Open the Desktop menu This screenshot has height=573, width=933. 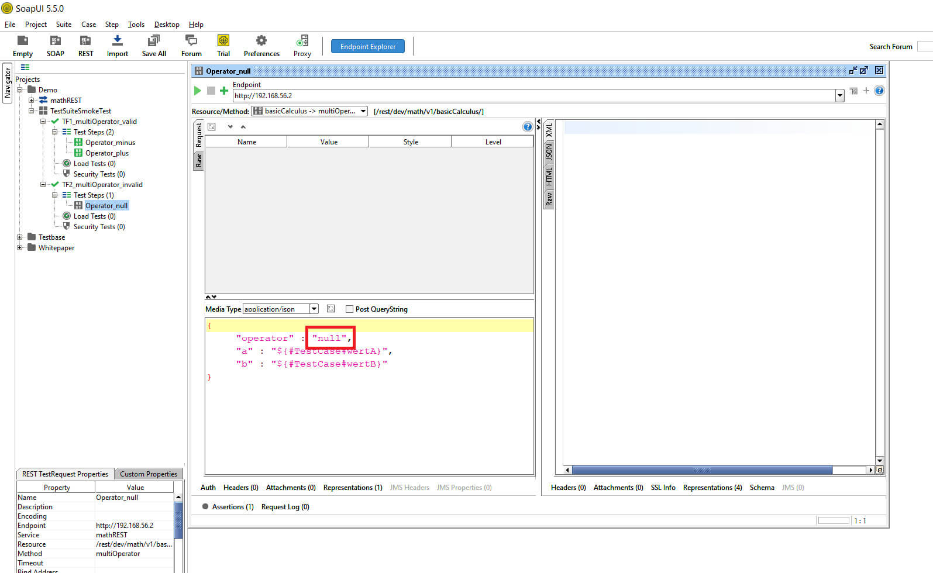[167, 25]
